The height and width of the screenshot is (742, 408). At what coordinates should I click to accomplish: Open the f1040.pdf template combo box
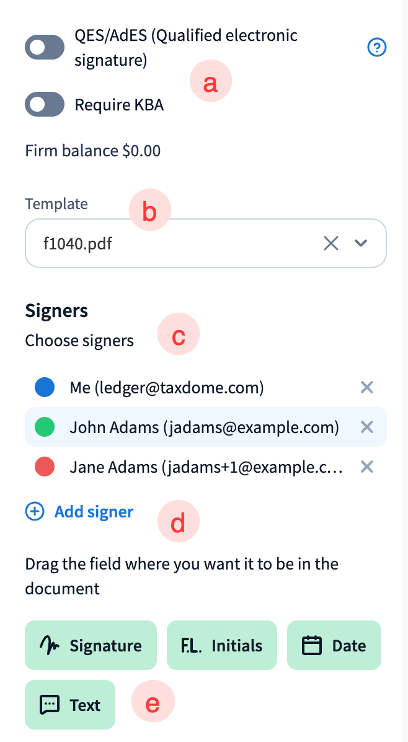point(174,244)
